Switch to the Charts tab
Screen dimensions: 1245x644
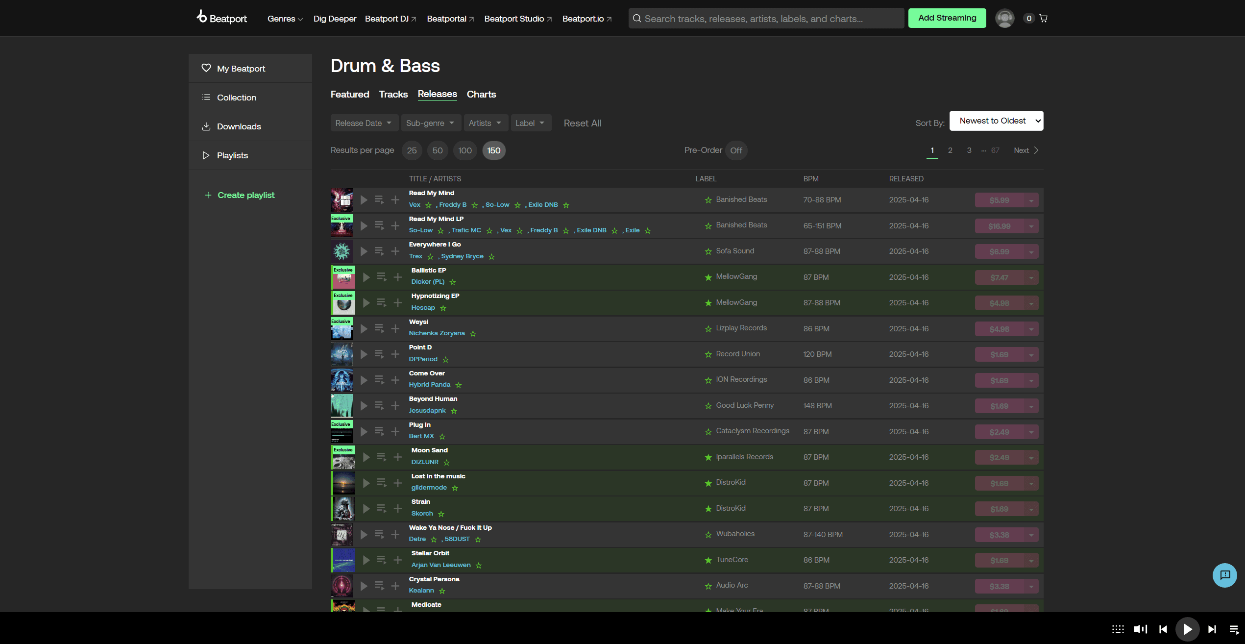pyautogui.click(x=481, y=94)
